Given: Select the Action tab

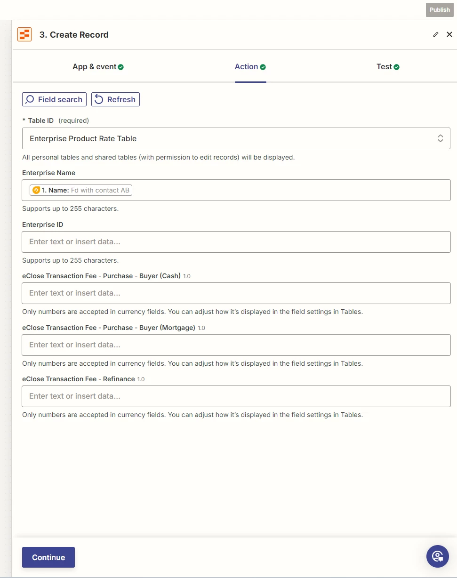Looking at the screenshot, I should tap(250, 67).
